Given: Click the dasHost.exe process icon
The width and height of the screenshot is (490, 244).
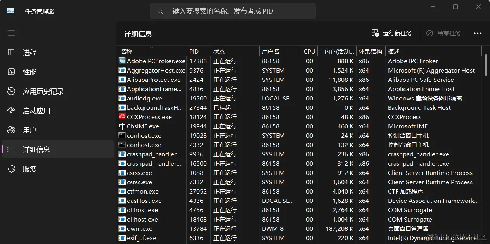Looking at the screenshot, I should click(122, 201).
